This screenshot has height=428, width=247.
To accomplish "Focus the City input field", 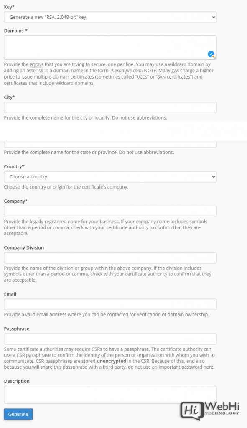I will coord(110,107).
